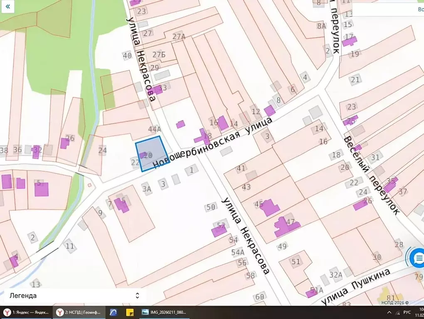Switch to the НСПД Геоинформ taskbar window
The width and height of the screenshot is (424, 319).
pyautogui.click(x=79, y=312)
